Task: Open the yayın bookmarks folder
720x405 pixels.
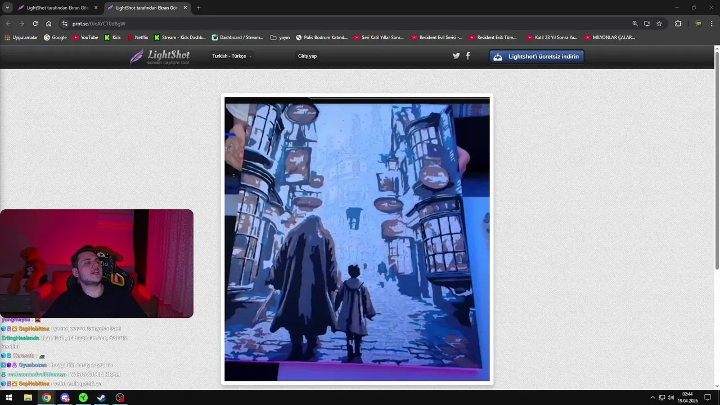Action: (x=280, y=38)
